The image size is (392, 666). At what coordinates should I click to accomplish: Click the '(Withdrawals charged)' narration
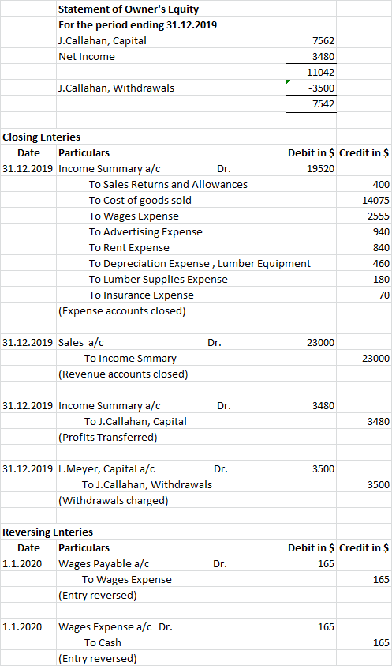point(114,501)
